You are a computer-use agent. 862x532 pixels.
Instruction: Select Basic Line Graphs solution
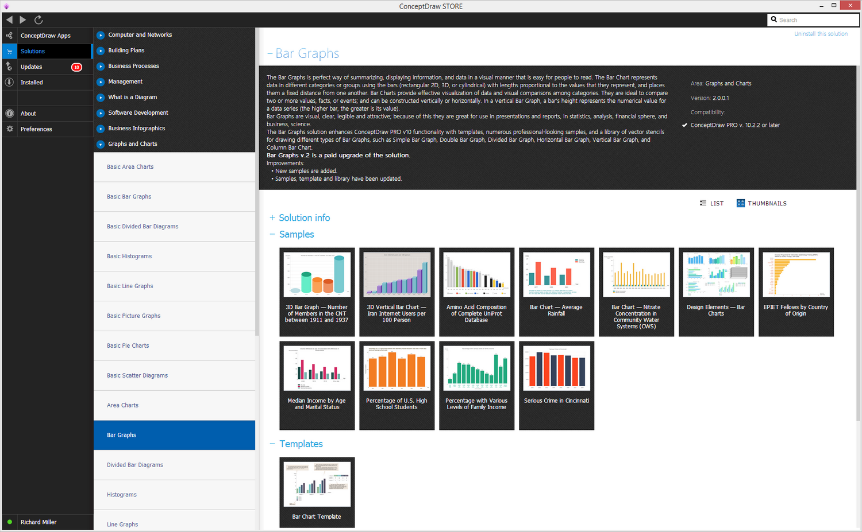pyautogui.click(x=174, y=286)
